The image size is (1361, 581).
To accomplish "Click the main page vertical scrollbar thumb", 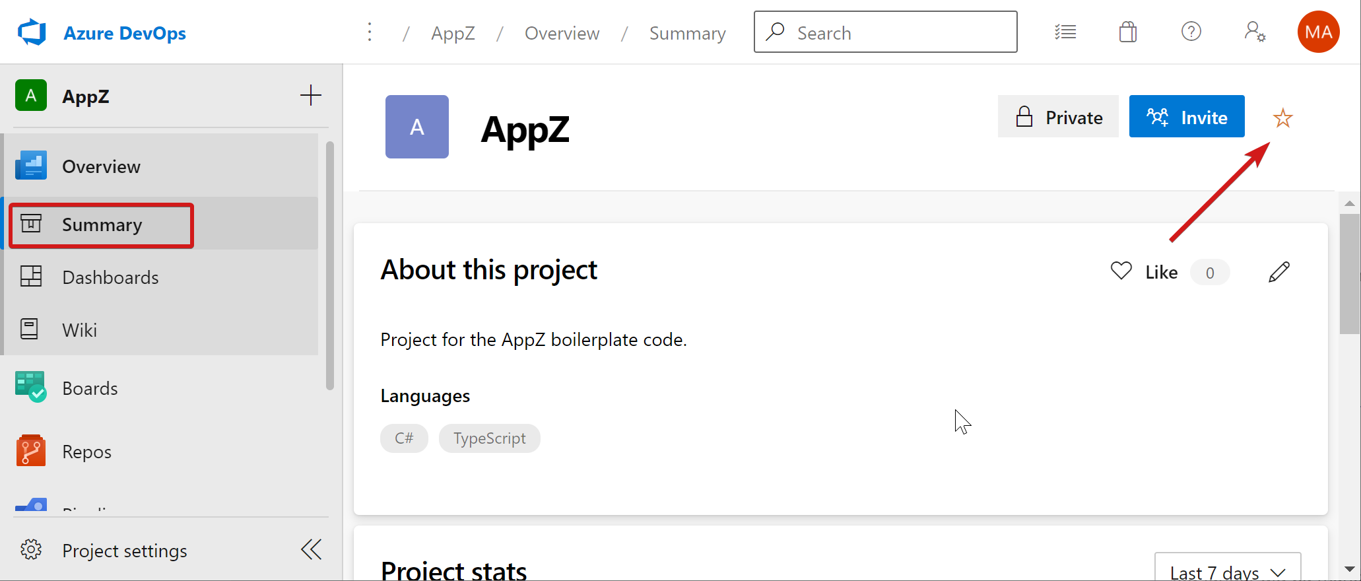I will coord(1350,274).
